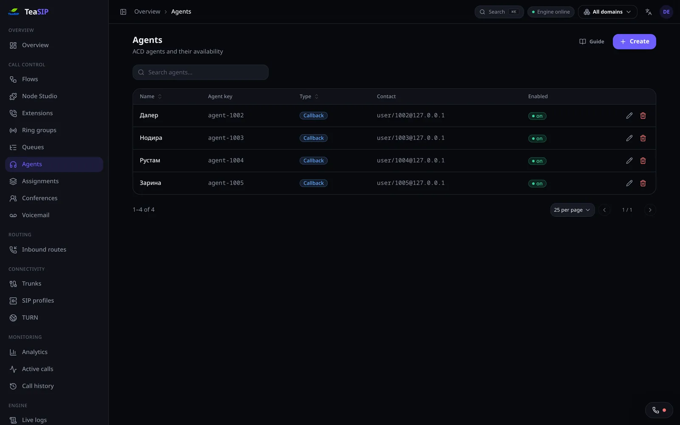Click the Assignments layers icon
Viewport: 680px width, 425px height.
coord(13,181)
